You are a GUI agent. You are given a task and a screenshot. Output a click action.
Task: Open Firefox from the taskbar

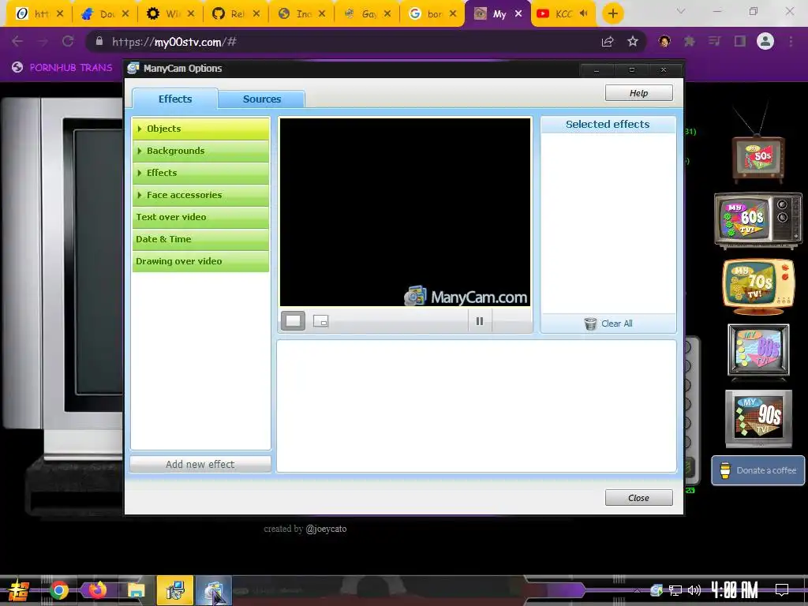[x=97, y=590]
